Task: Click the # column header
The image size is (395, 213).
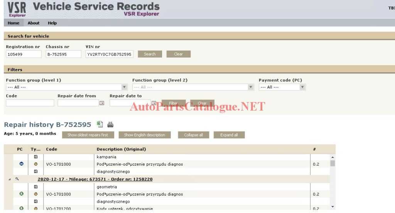Action: [x=314, y=149]
